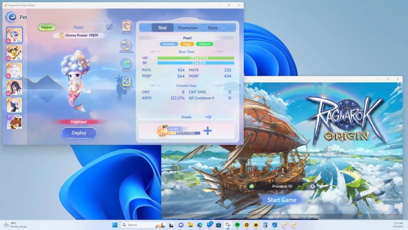Open Microsoft Store from the taskbar
408x230 pixels.
click(219, 225)
